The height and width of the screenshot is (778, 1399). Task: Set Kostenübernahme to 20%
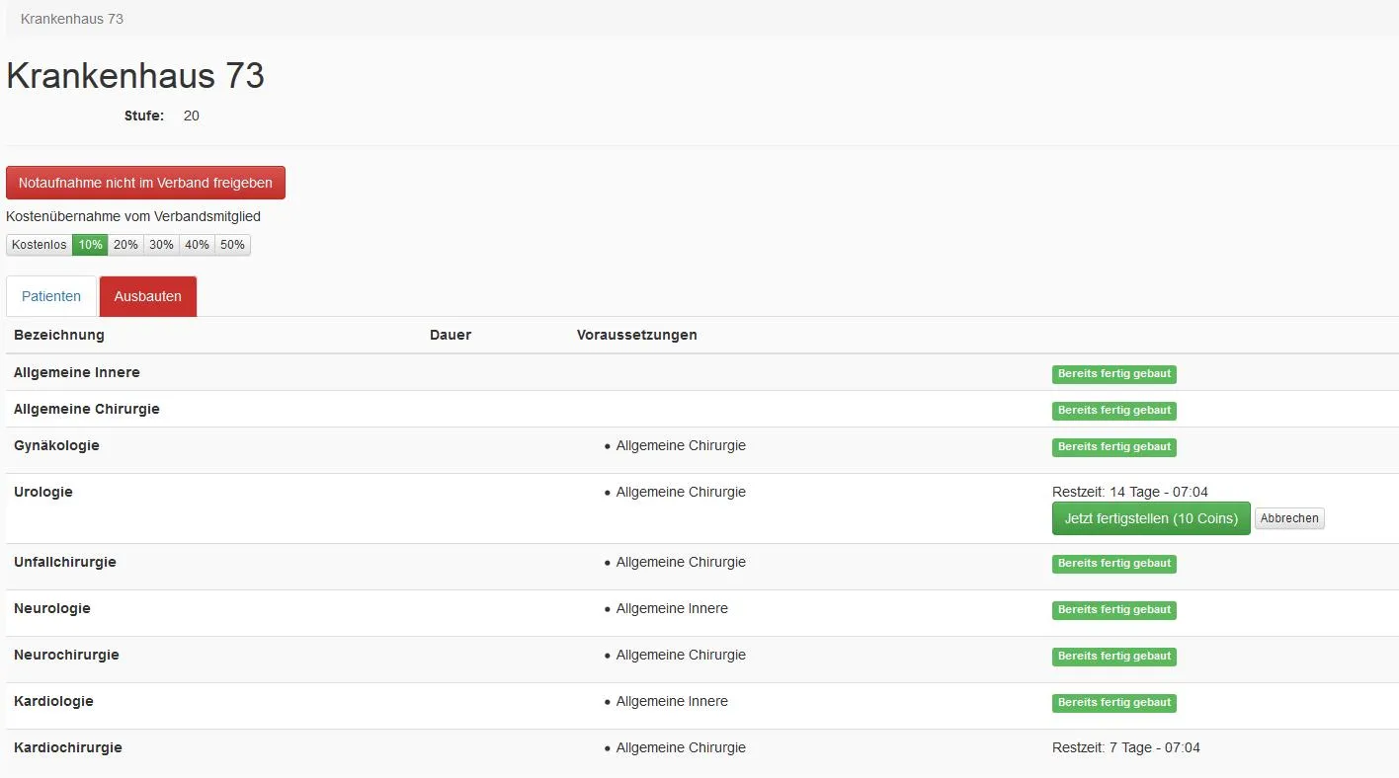click(x=125, y=245)
